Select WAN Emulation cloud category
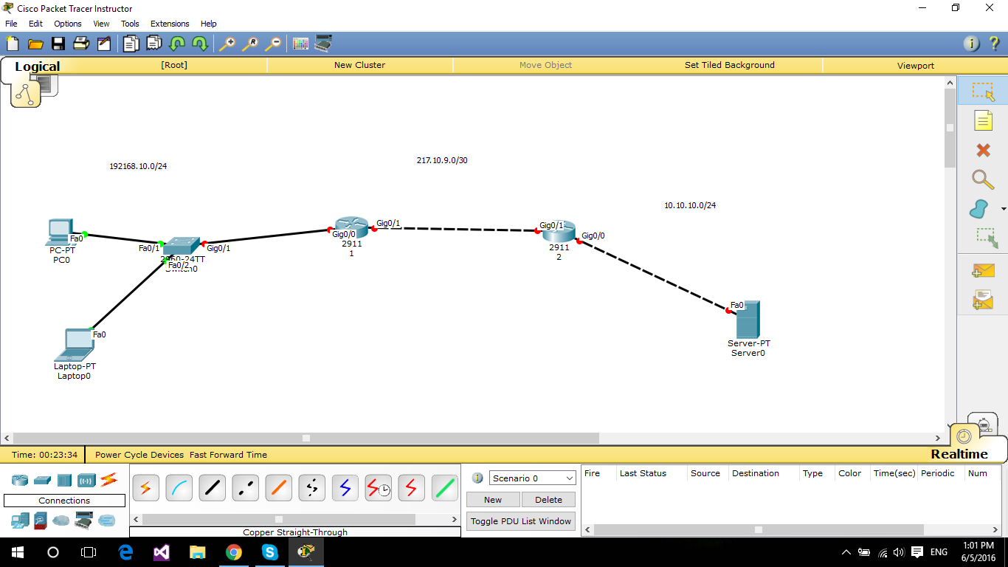Image resolution: width=1008 pixels, height=567 pixels. [61, 520]
